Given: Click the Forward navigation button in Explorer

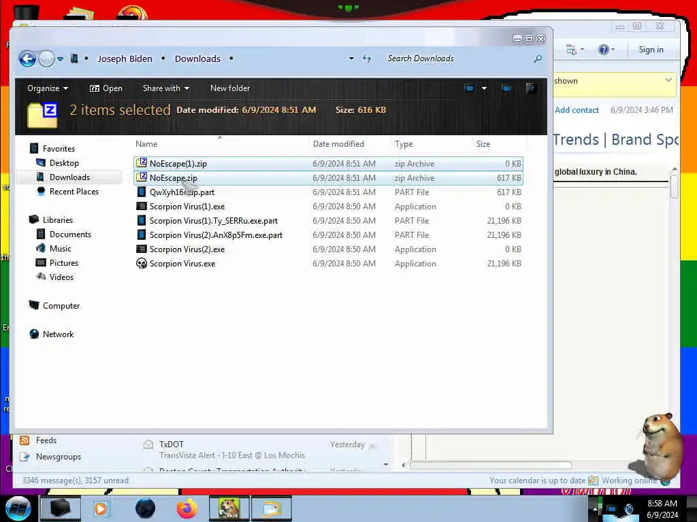Looking at the screenshot, I should 47,58.
